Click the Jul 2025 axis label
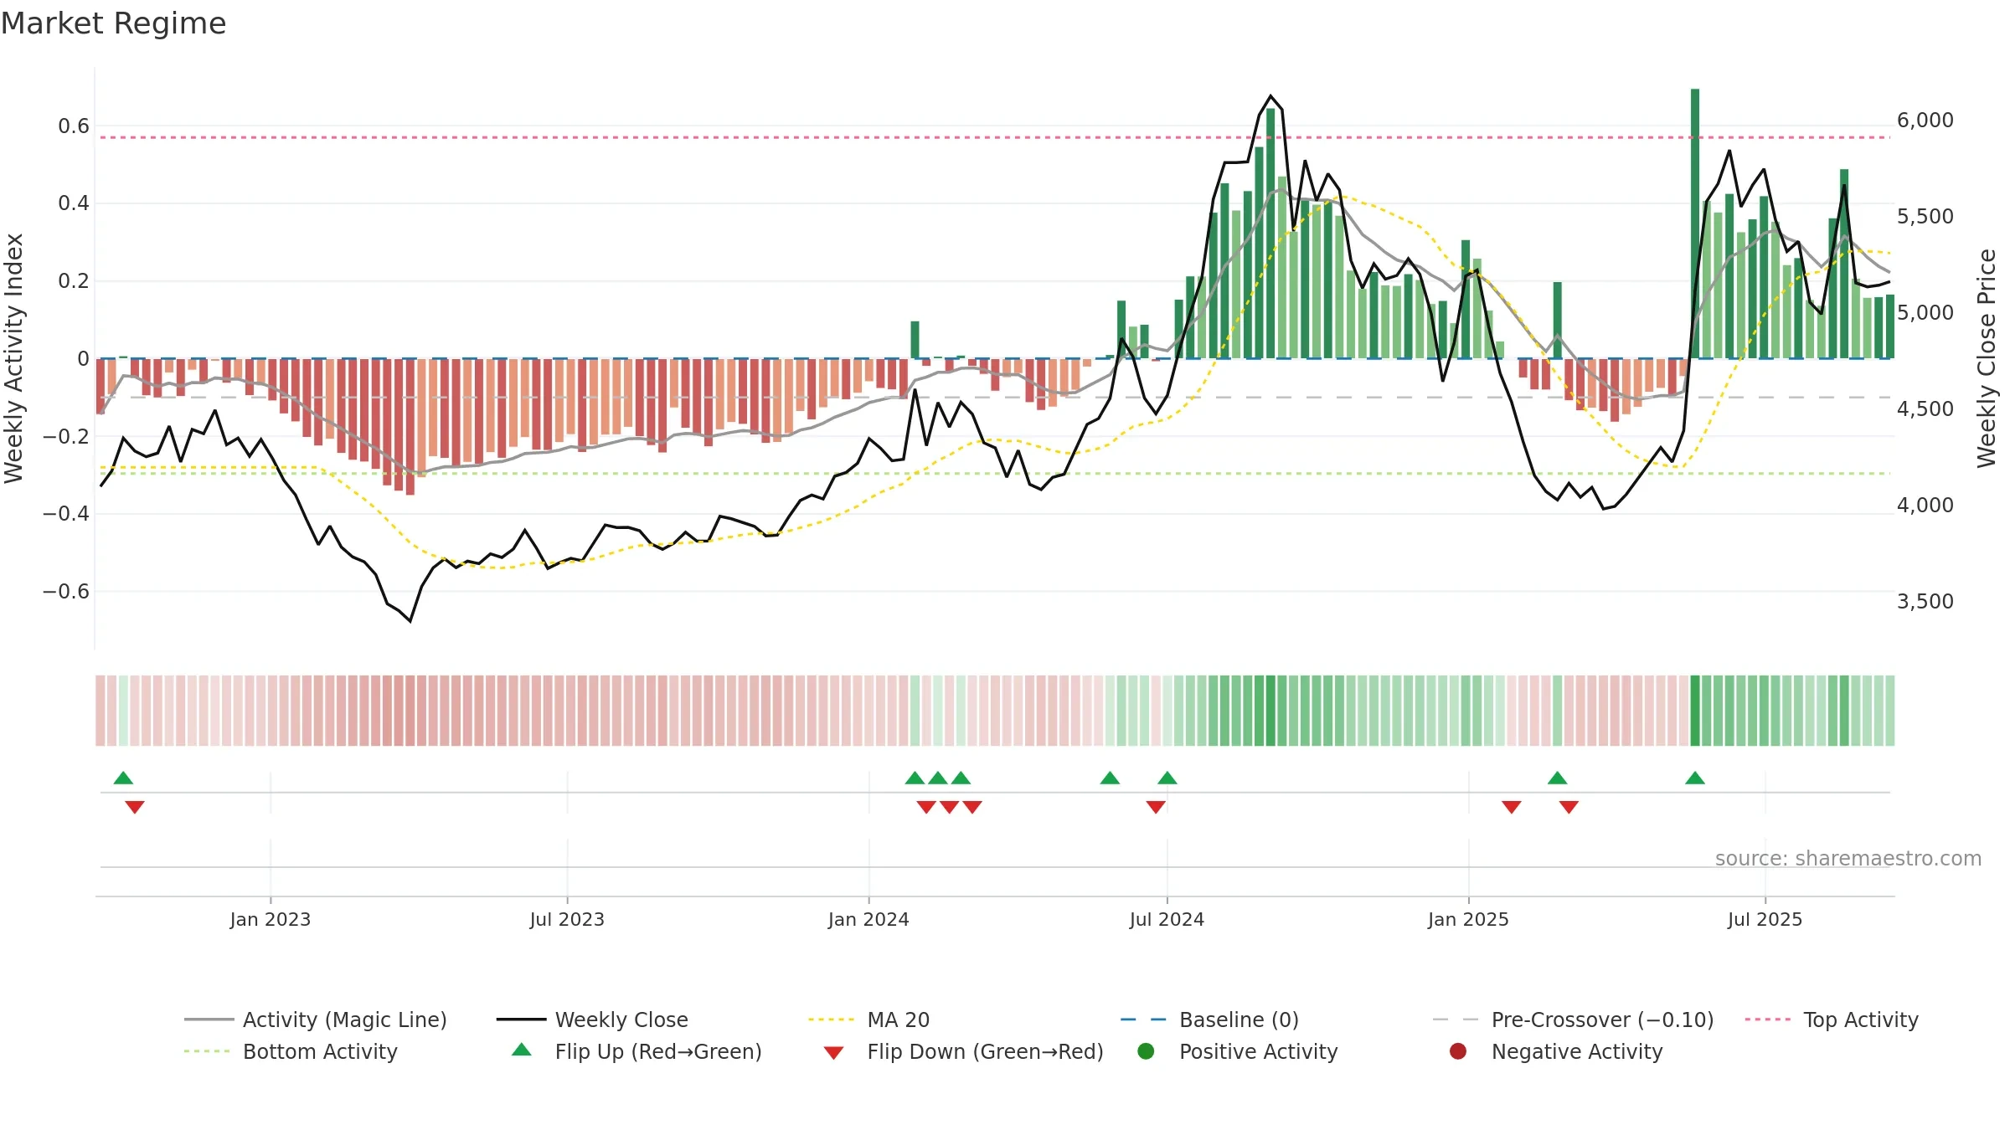Viewport: 2010px width, 1130px height. (x=1765, y=920)
